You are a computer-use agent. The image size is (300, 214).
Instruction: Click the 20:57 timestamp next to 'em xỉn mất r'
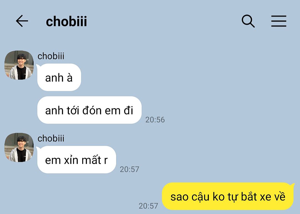(x=129, y=169)
